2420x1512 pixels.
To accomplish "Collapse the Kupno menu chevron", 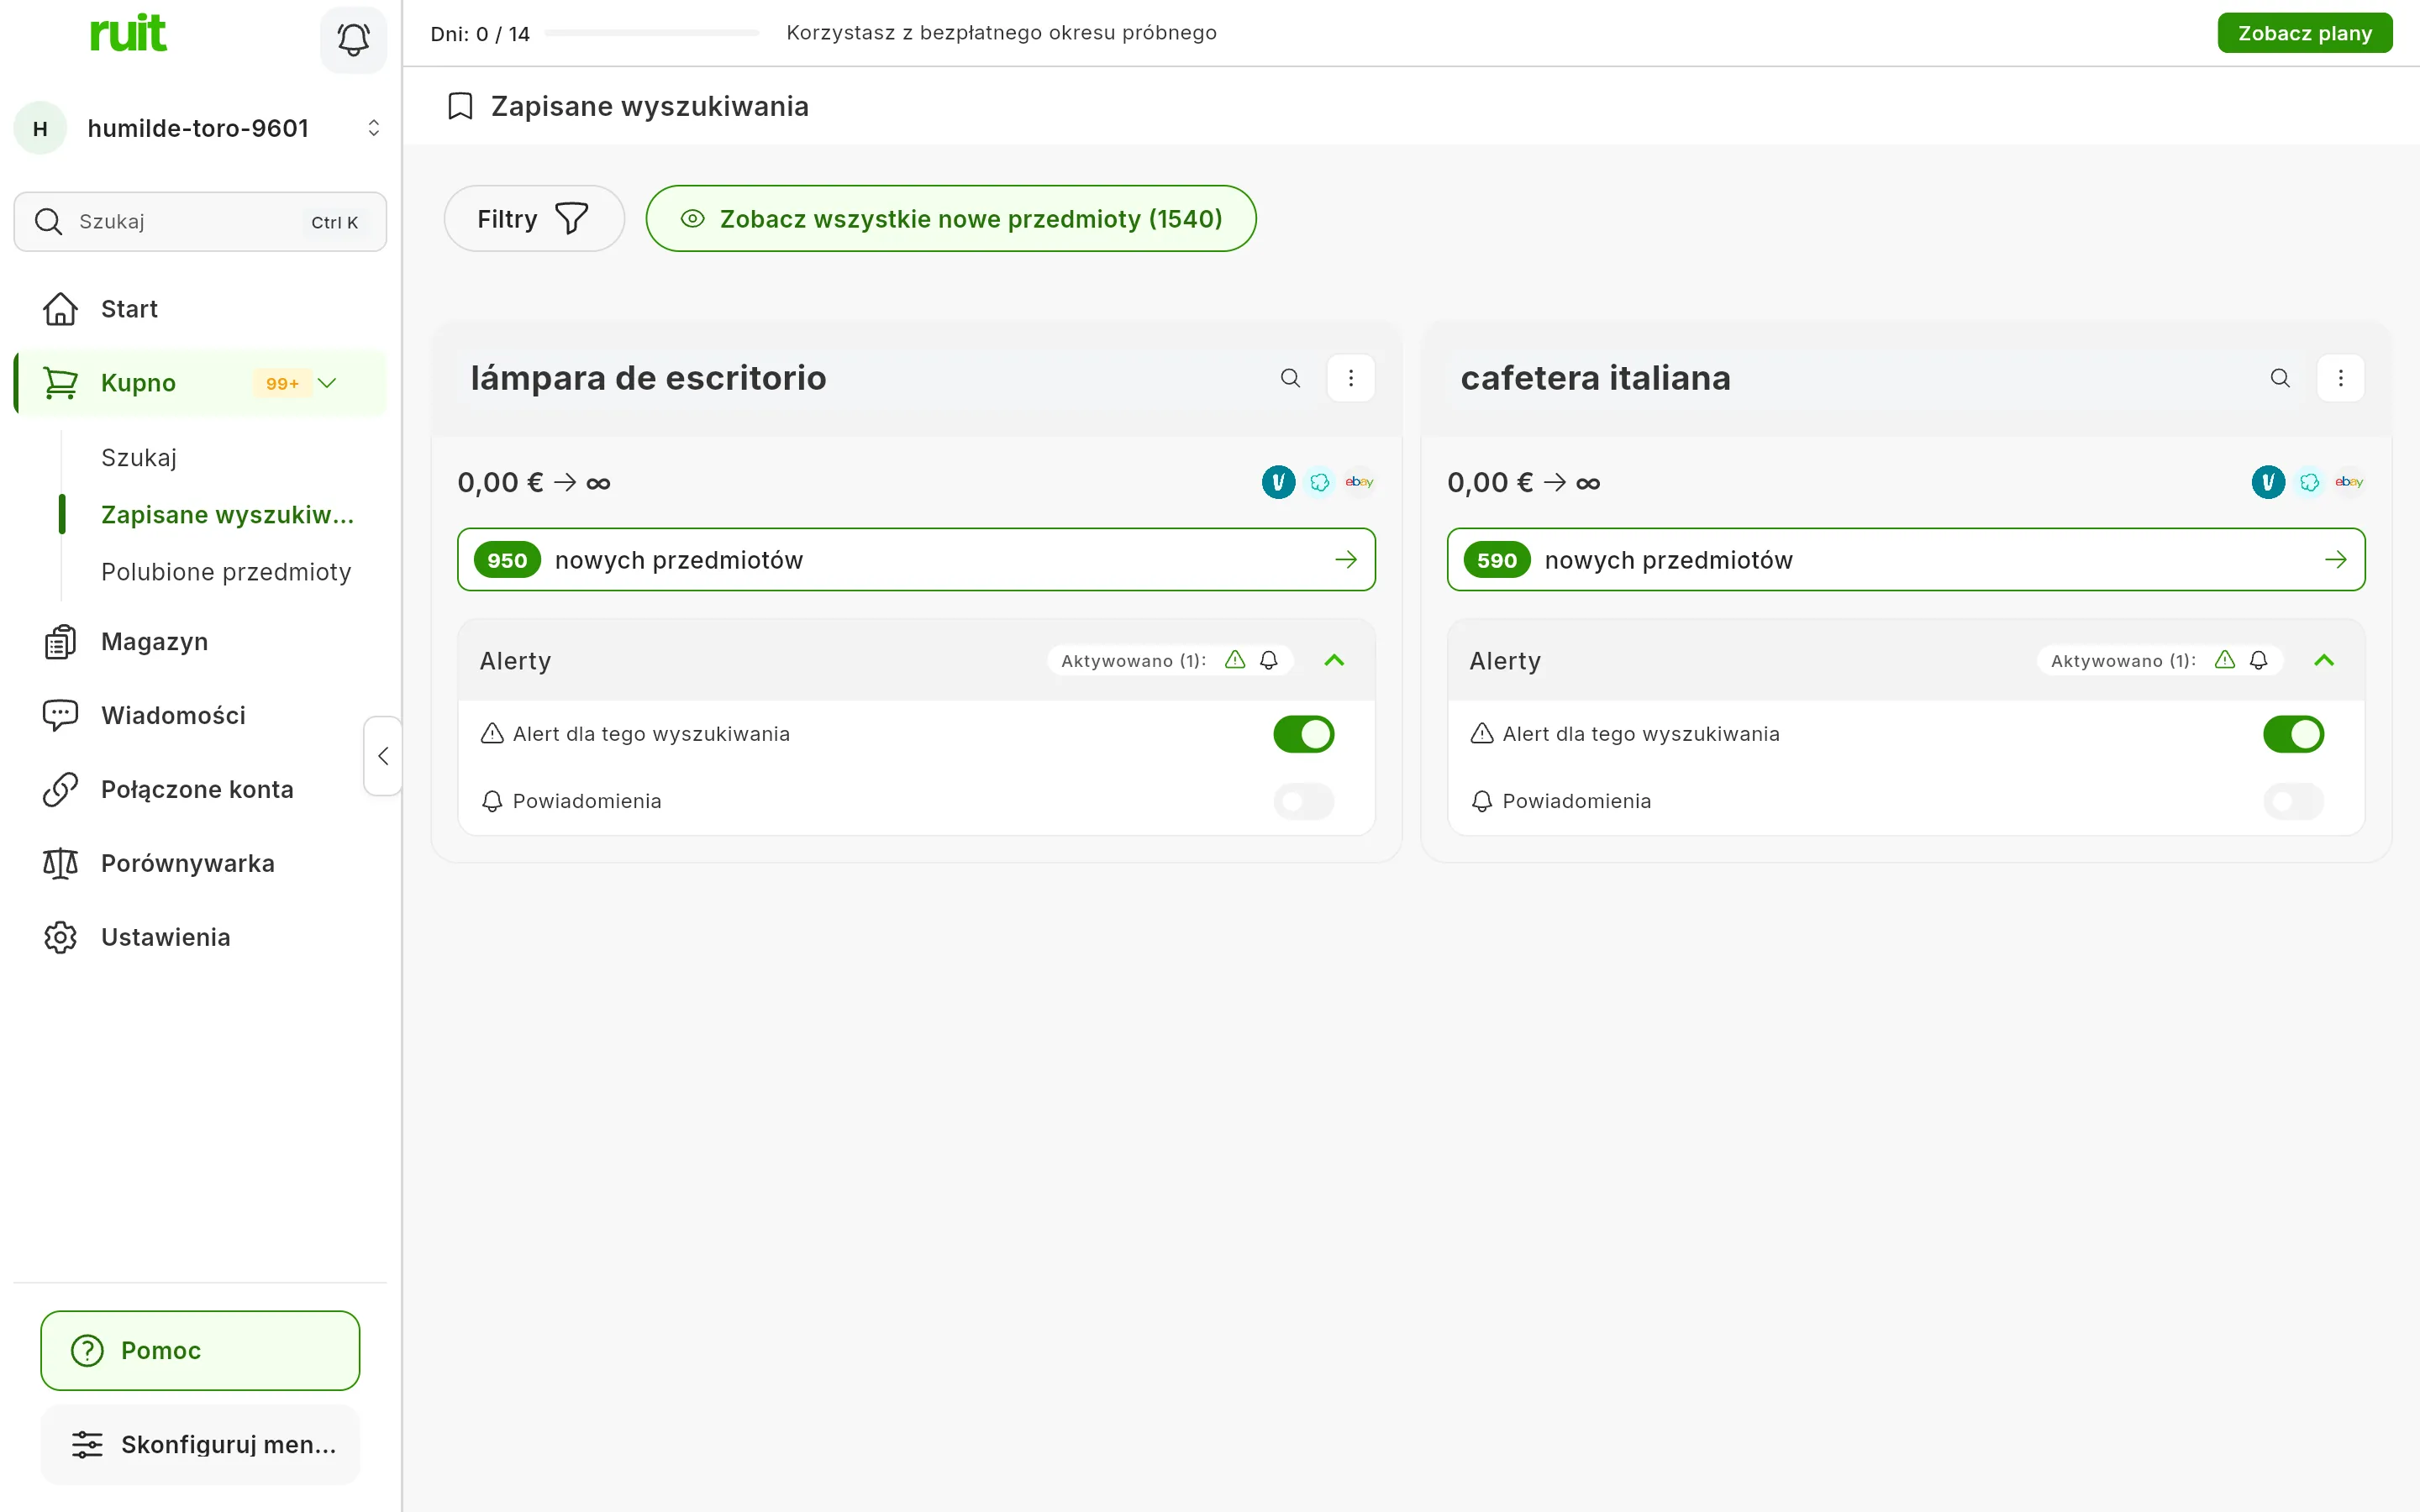I will coord(327,383).
